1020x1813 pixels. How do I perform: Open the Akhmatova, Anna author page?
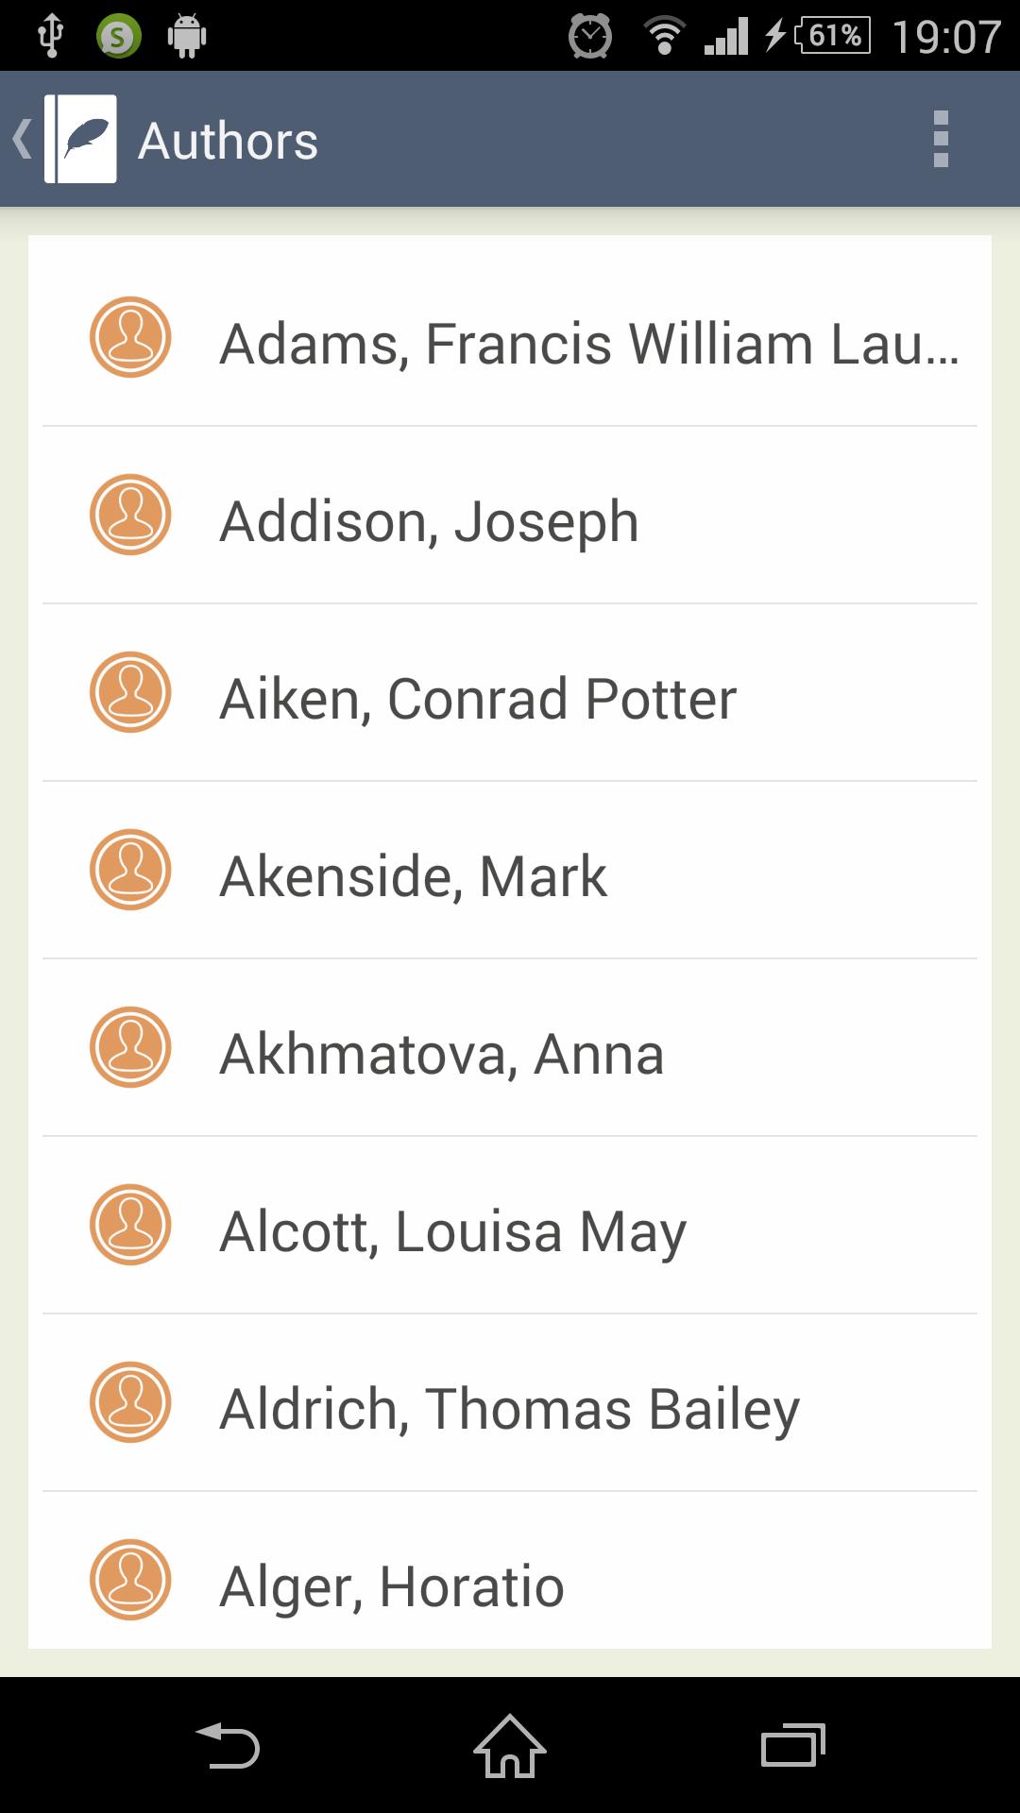(x=442, y=1054)
